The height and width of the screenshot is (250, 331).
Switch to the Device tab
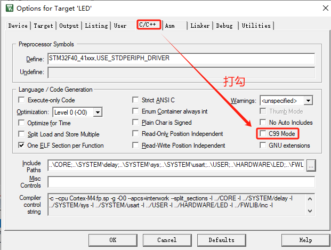(18, 26)
